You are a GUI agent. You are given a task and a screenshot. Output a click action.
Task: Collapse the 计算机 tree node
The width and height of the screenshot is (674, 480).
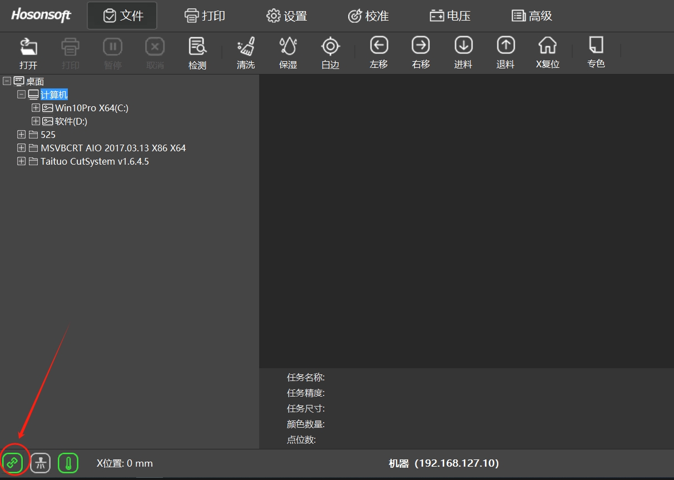click(x=22, y=95)
